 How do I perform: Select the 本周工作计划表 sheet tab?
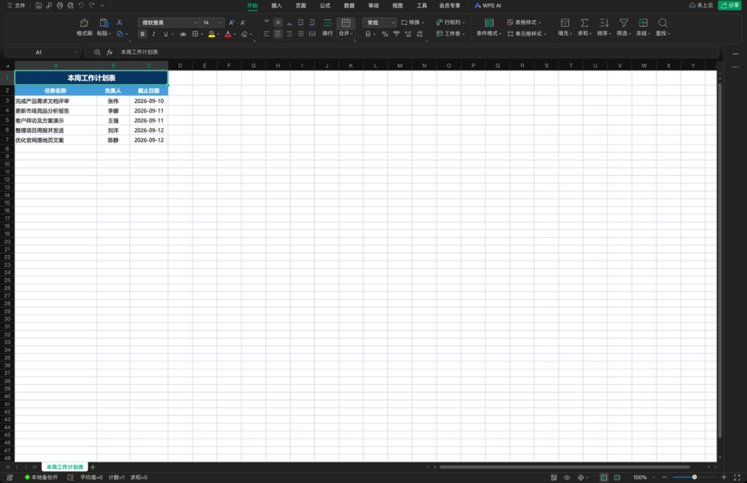pyautogui.click(x=65, y=467)
